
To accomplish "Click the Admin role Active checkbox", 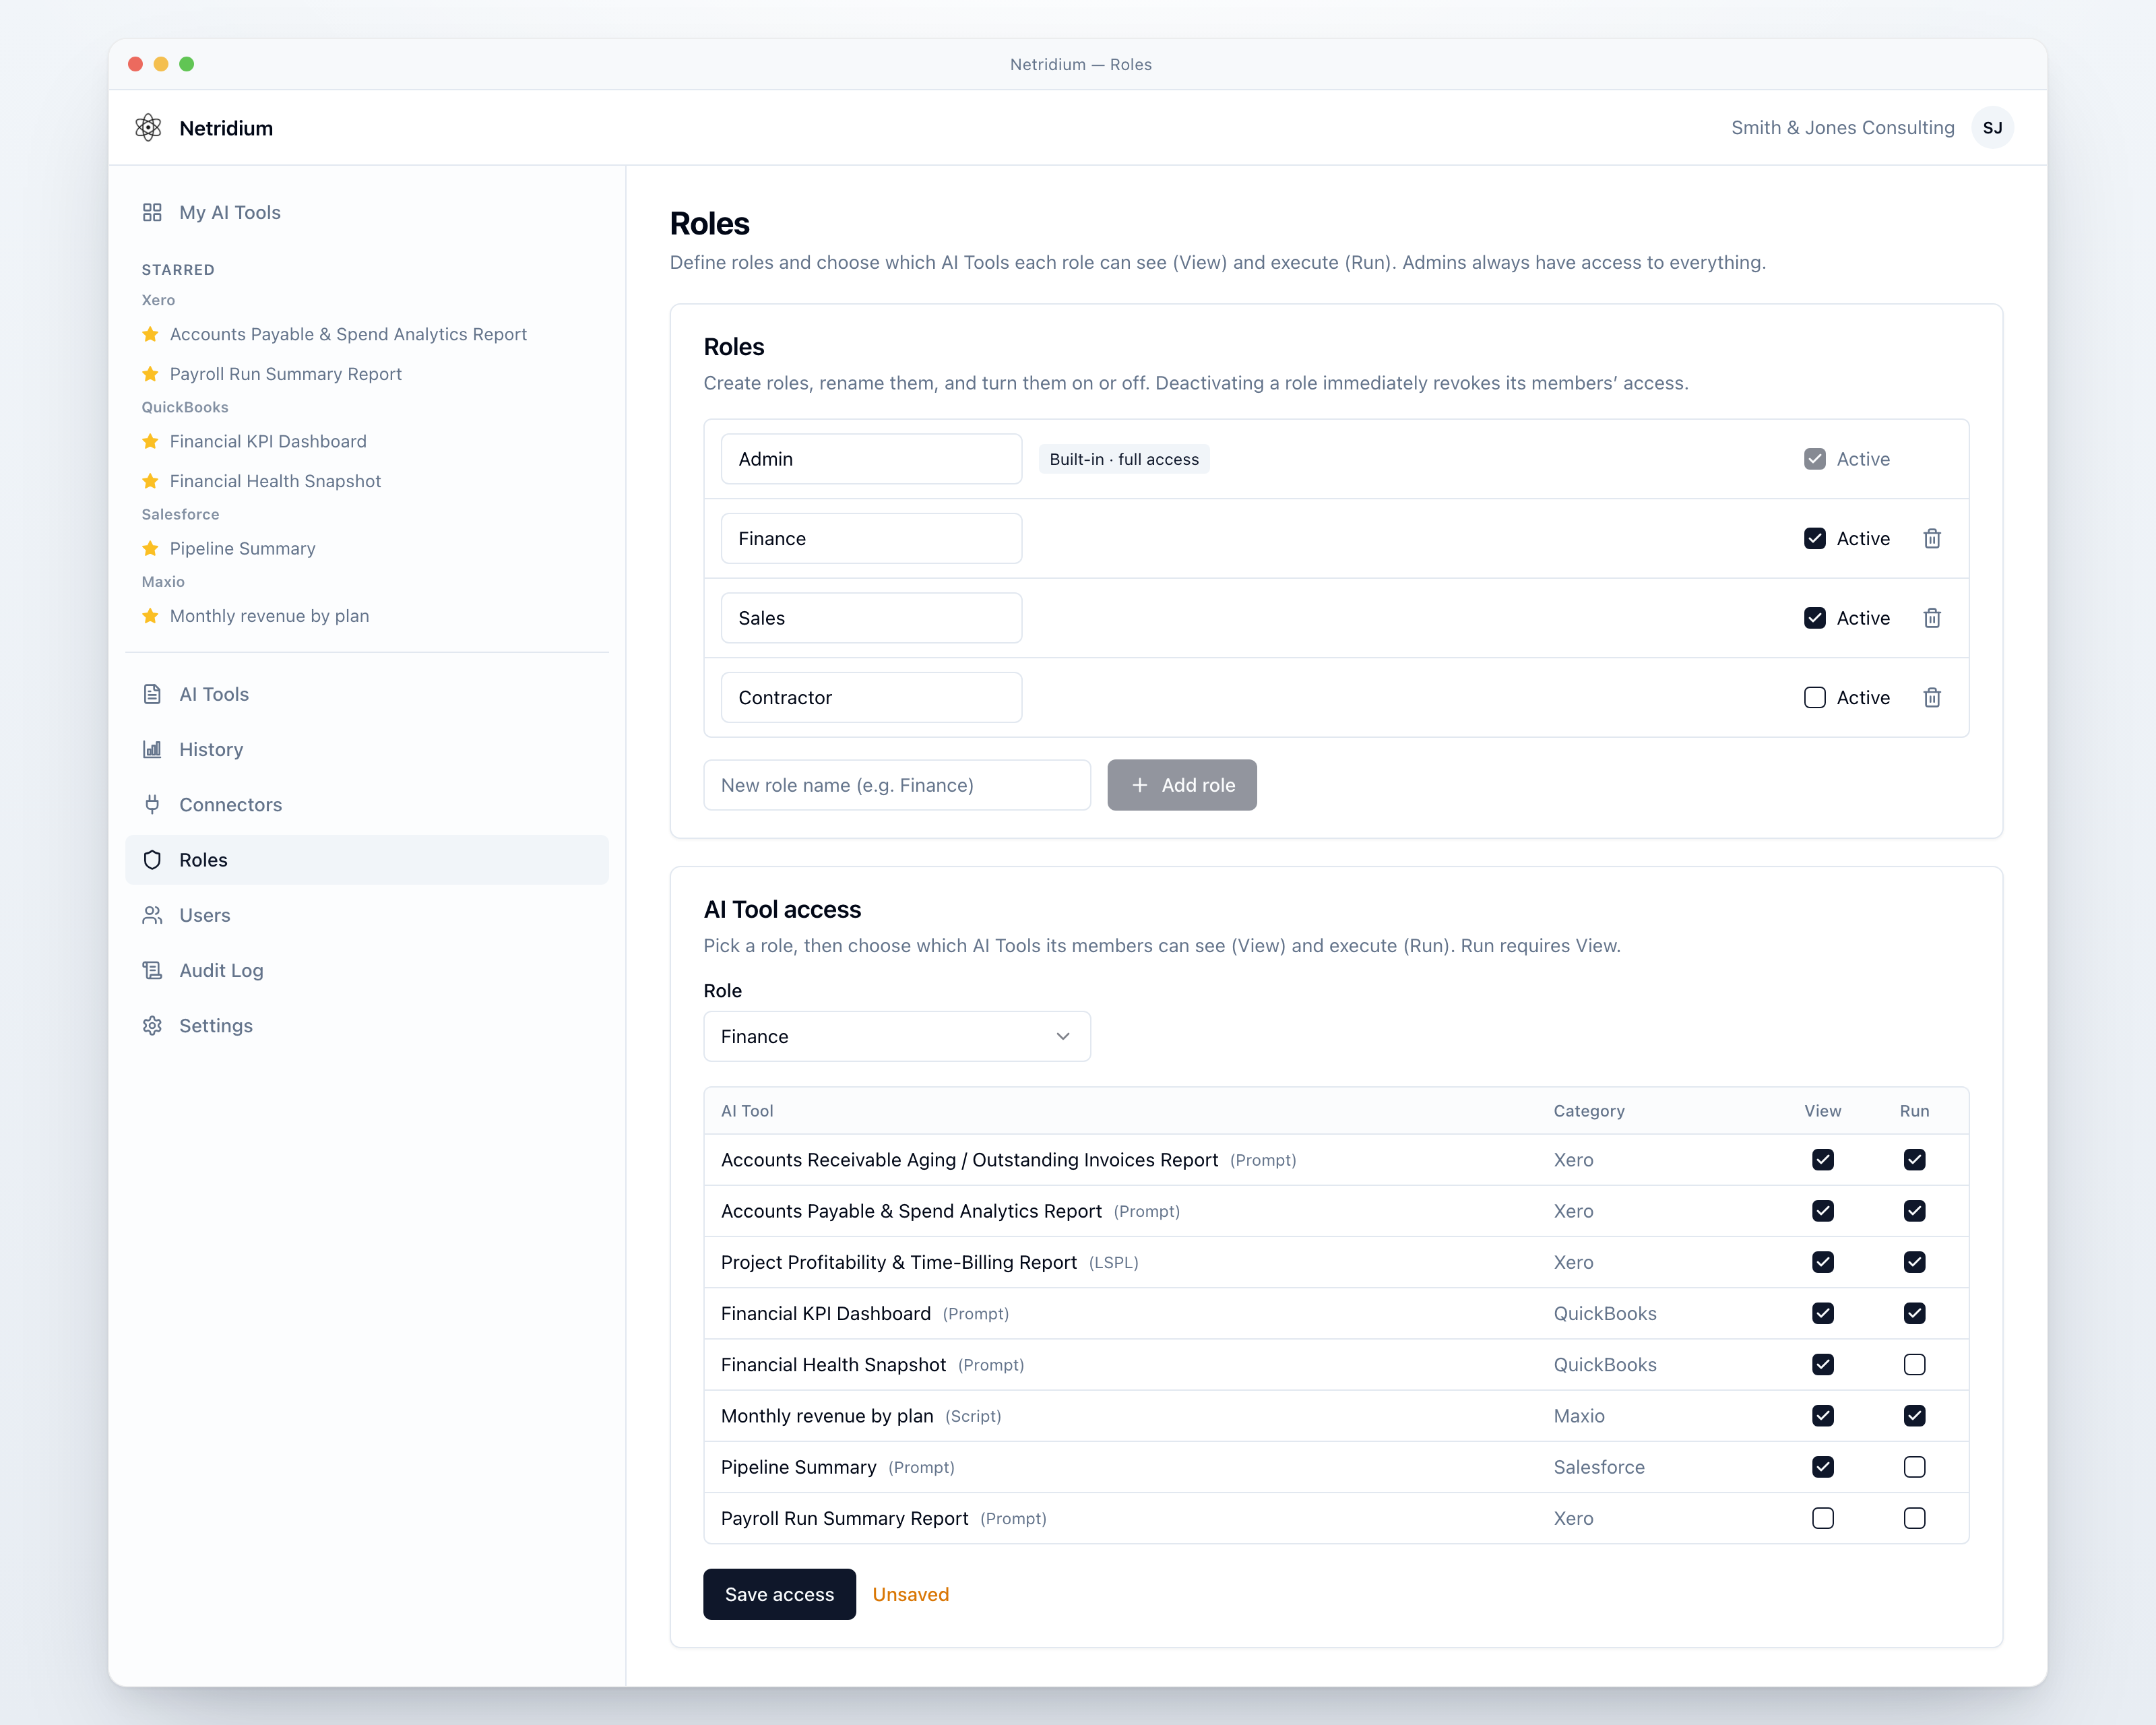I will pos(1814,459).
